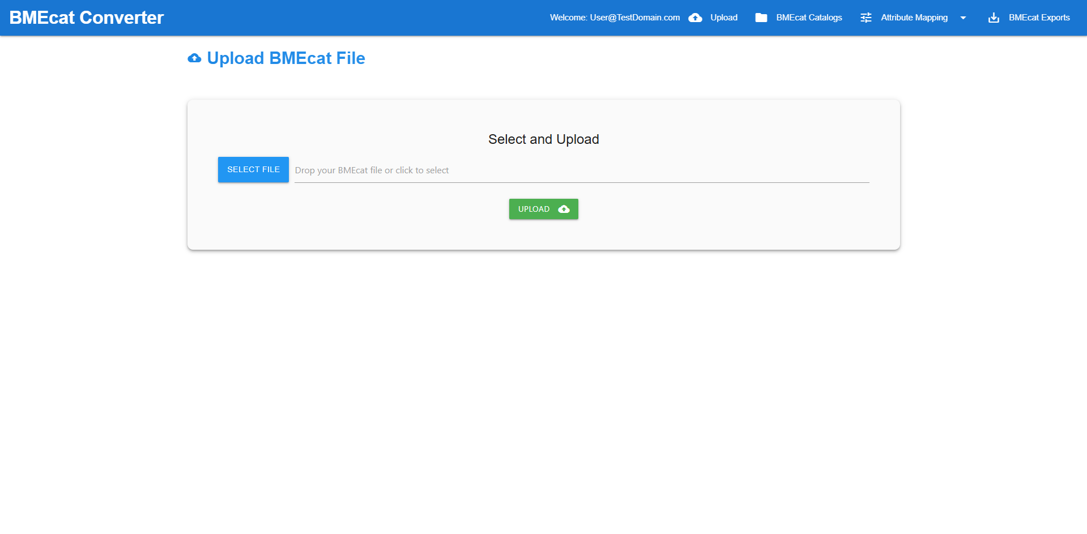
Task: Click the cloud icon inside UPLOAD button
Action: (x=564, y=209)
